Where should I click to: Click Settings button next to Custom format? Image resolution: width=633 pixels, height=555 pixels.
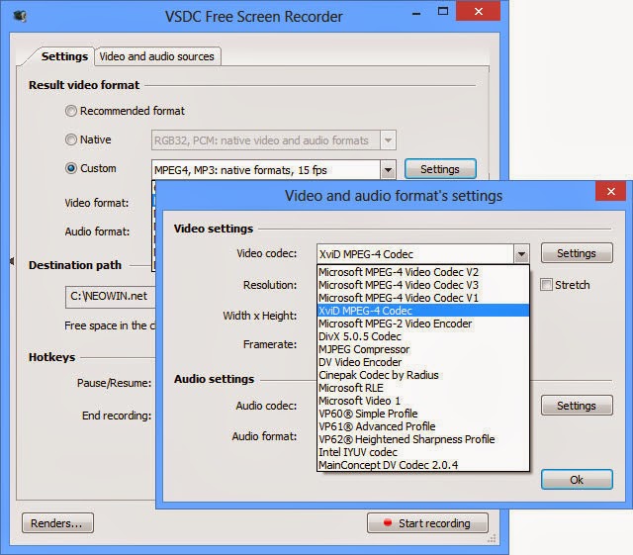tap(440, 169)
